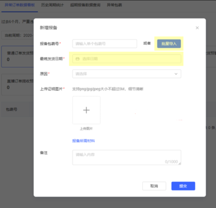
Task: Expand the 原因 dropdown chevron arrow
Action: (176, 74)
